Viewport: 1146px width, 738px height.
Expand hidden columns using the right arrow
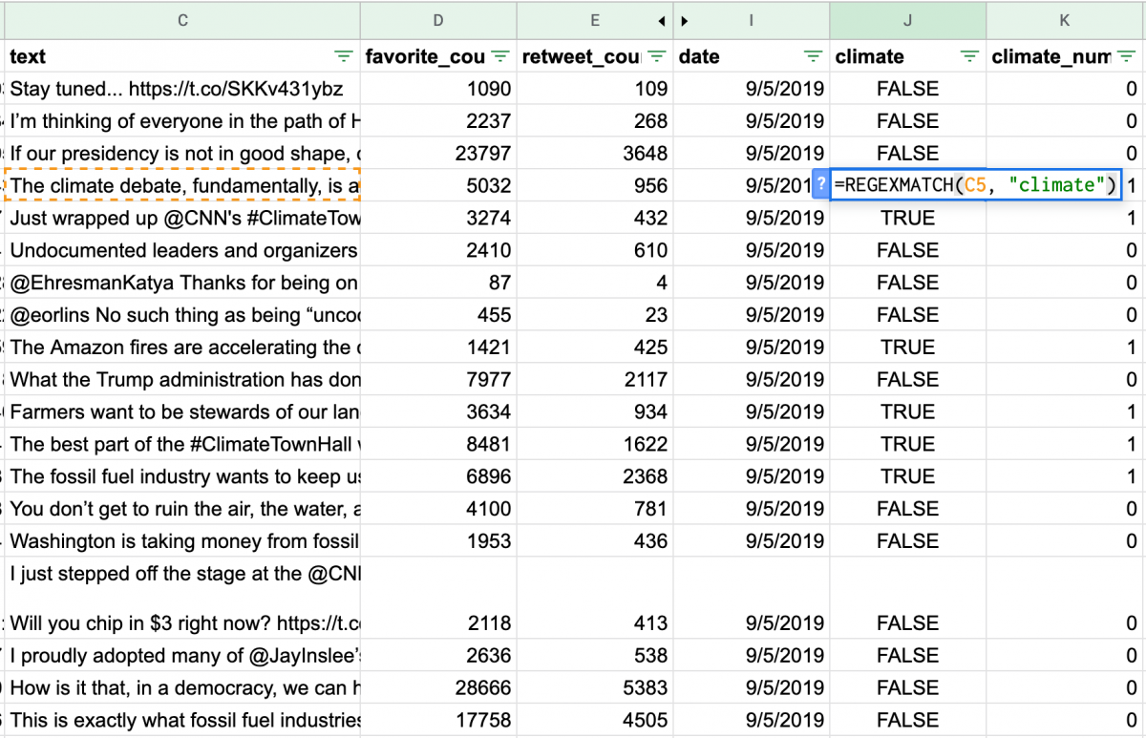684,20
